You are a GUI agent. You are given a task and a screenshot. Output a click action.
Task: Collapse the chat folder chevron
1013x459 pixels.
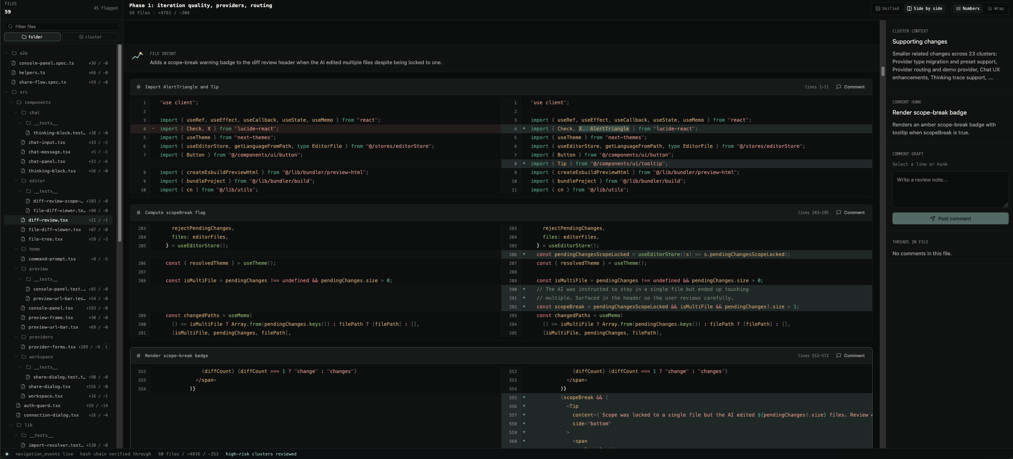(x=16, y=113)
